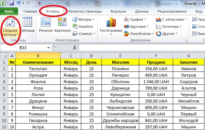This screenshot has height=130, width=205.
Task: Switch to the Главная tab
Action: tap(30, 11)
